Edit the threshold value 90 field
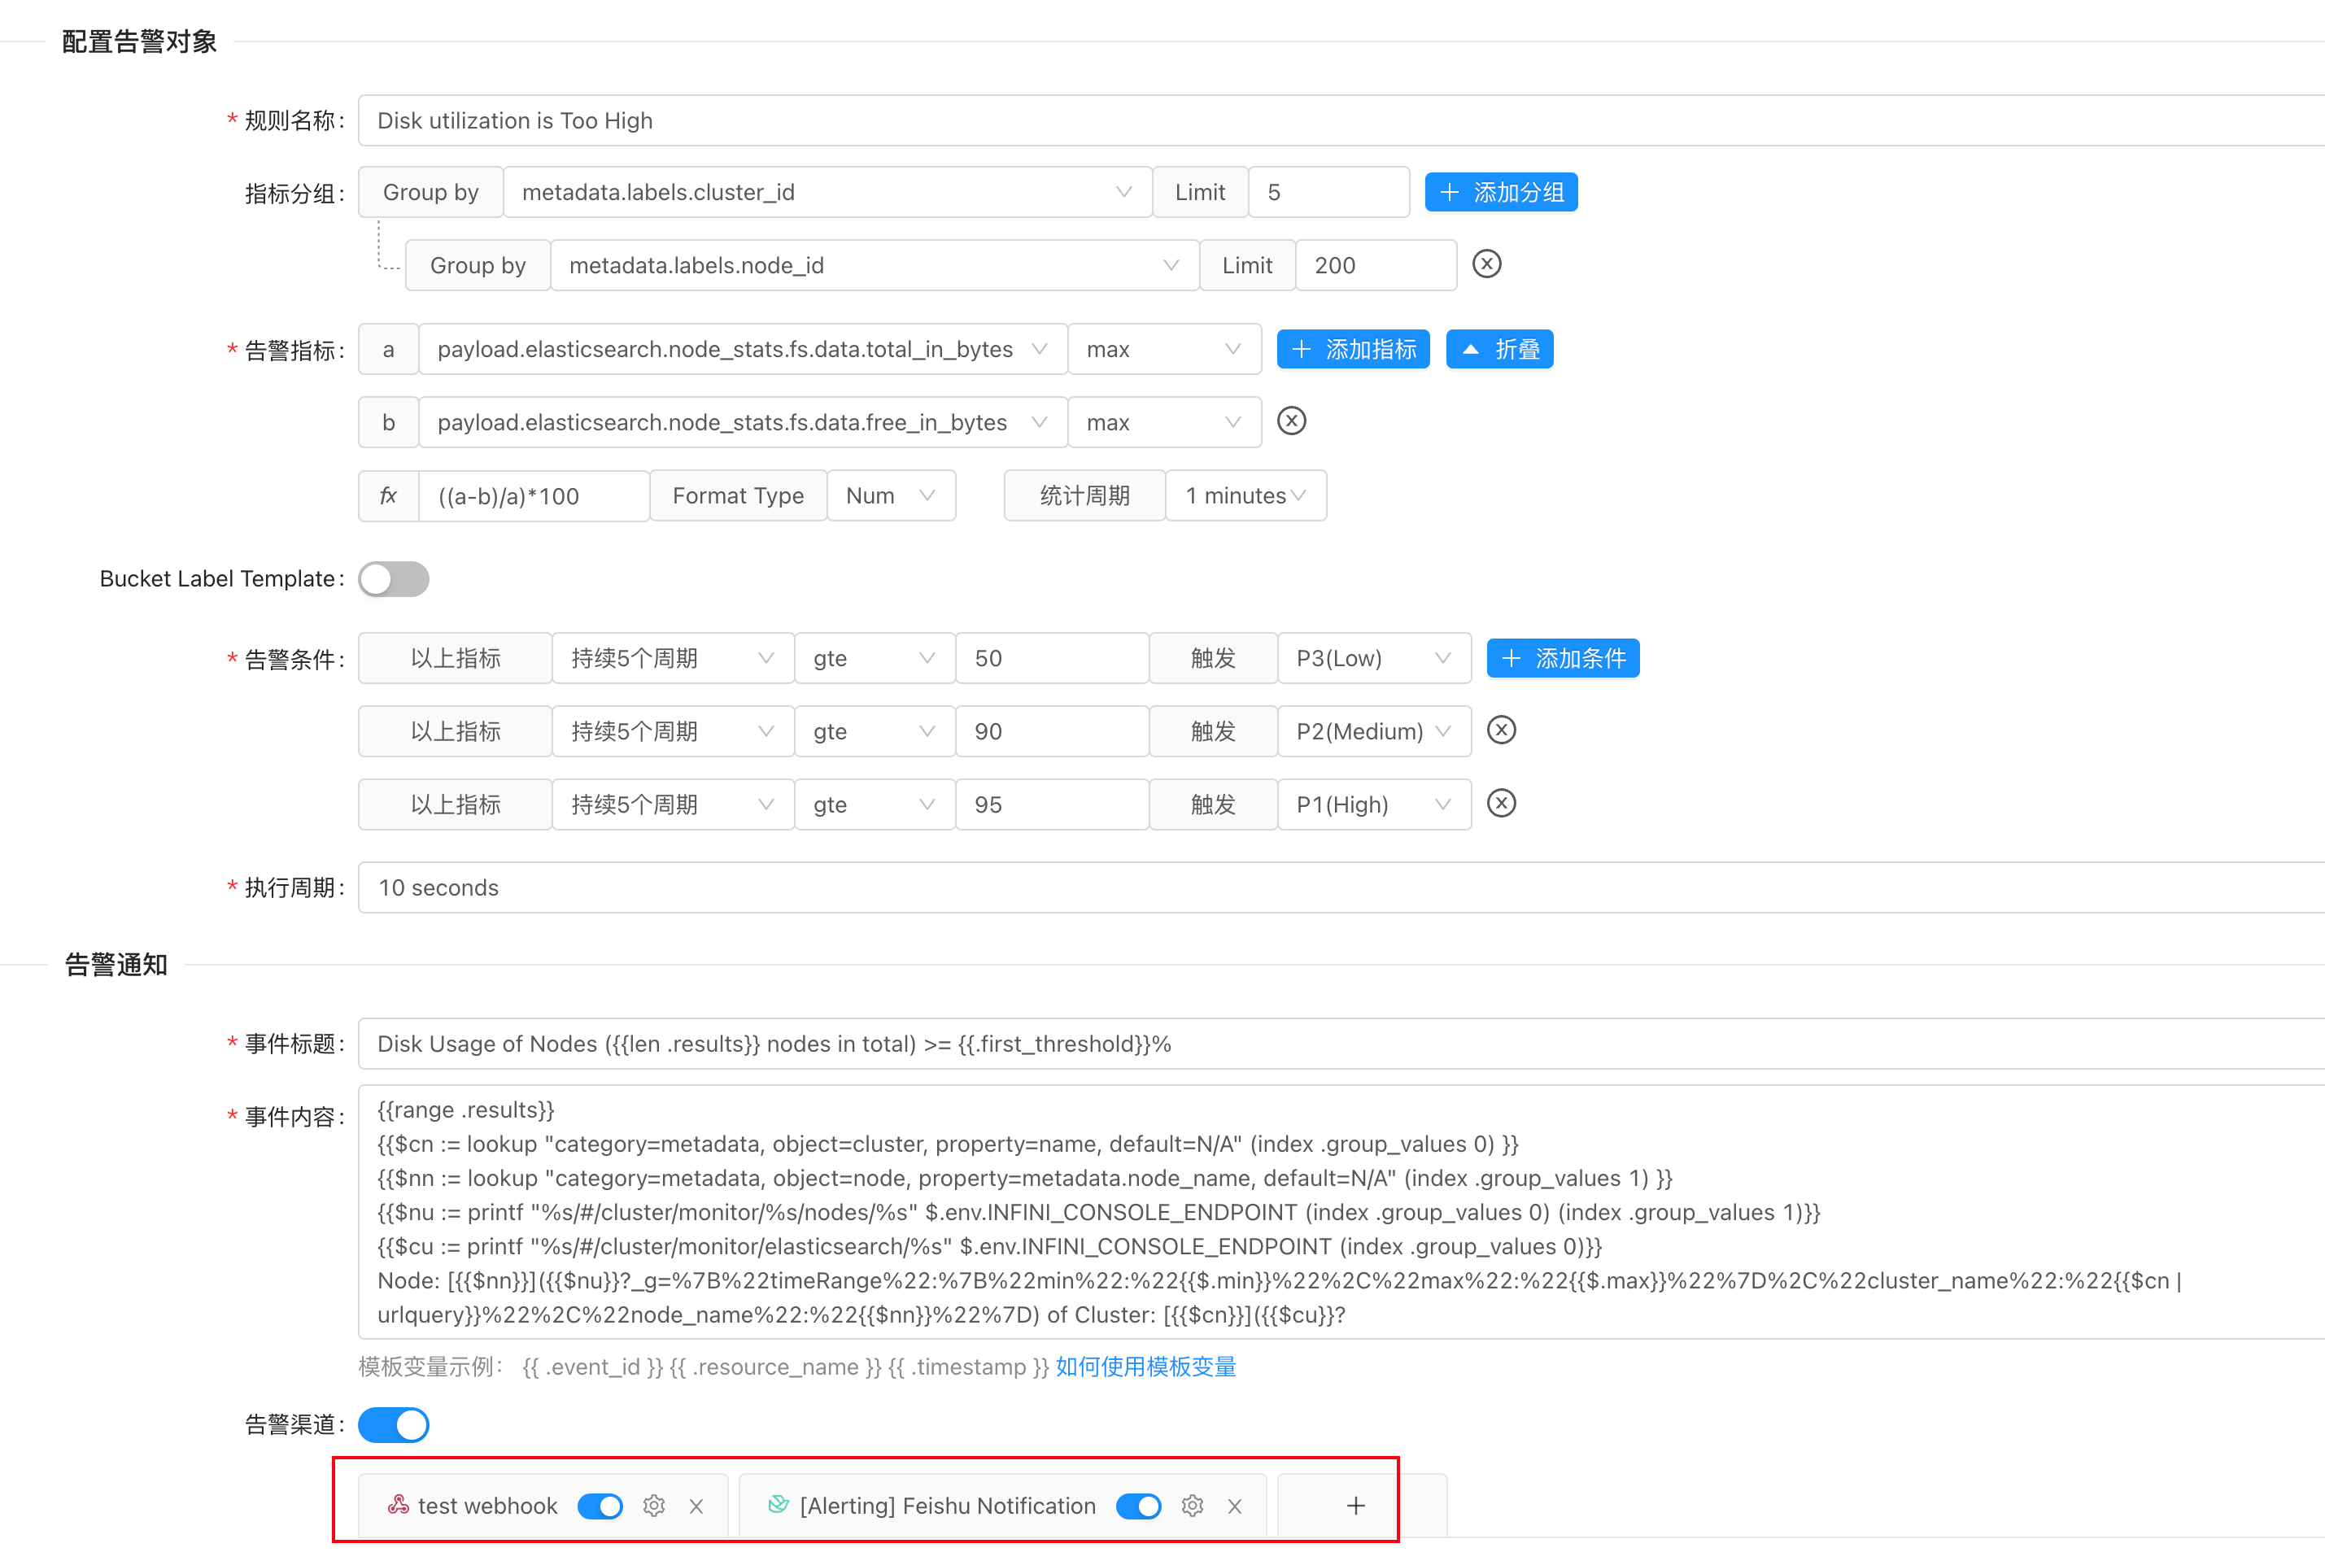The image size is (2325, 1552). [x=1052, y=731]
